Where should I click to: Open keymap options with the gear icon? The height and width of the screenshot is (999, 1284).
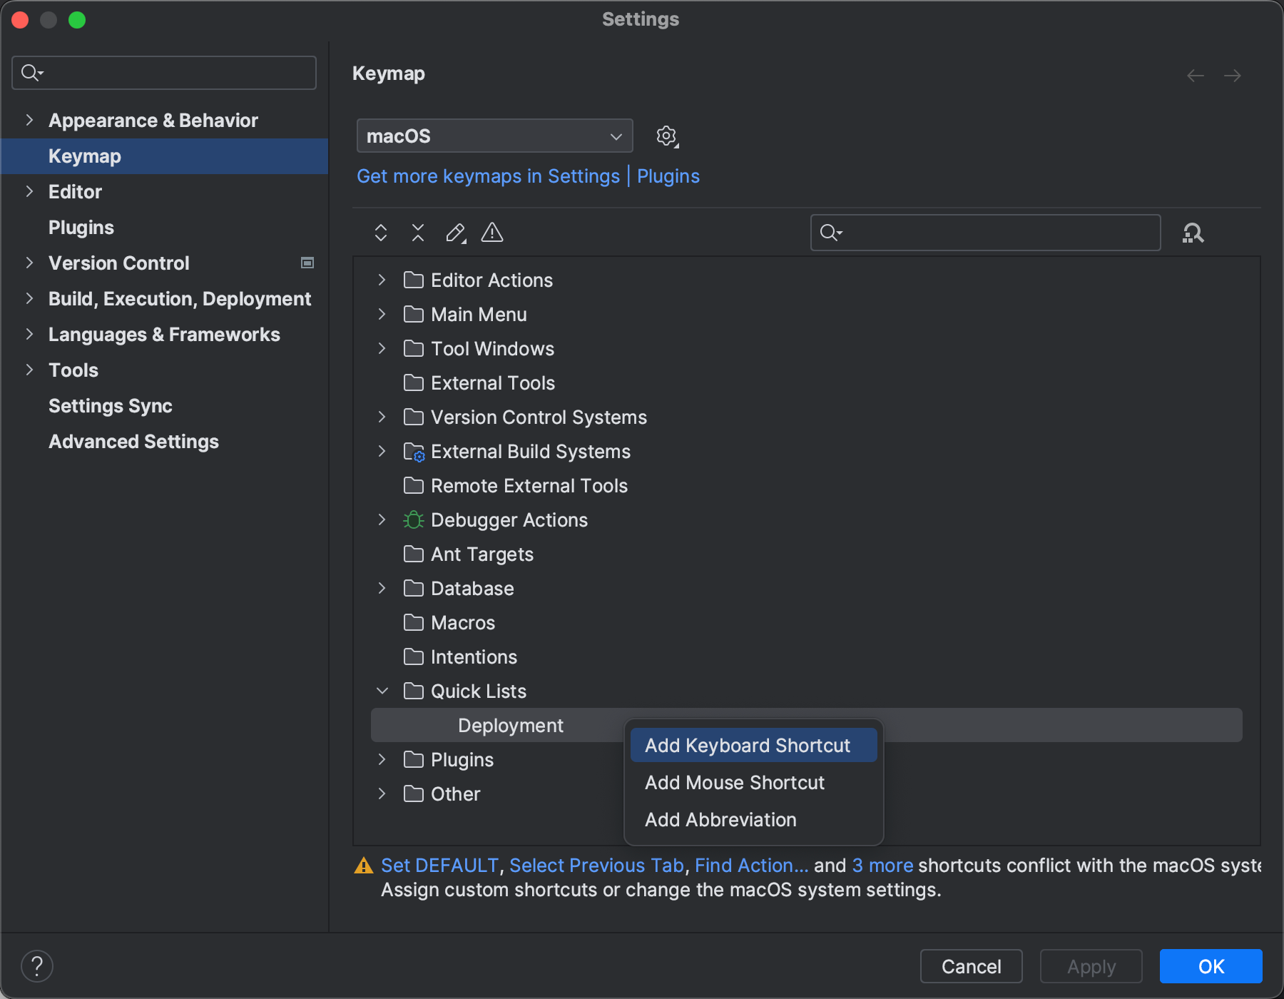click(x=666, y=136)
